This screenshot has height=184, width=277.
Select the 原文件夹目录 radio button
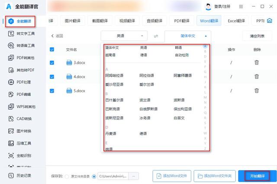tap(67, 176)
